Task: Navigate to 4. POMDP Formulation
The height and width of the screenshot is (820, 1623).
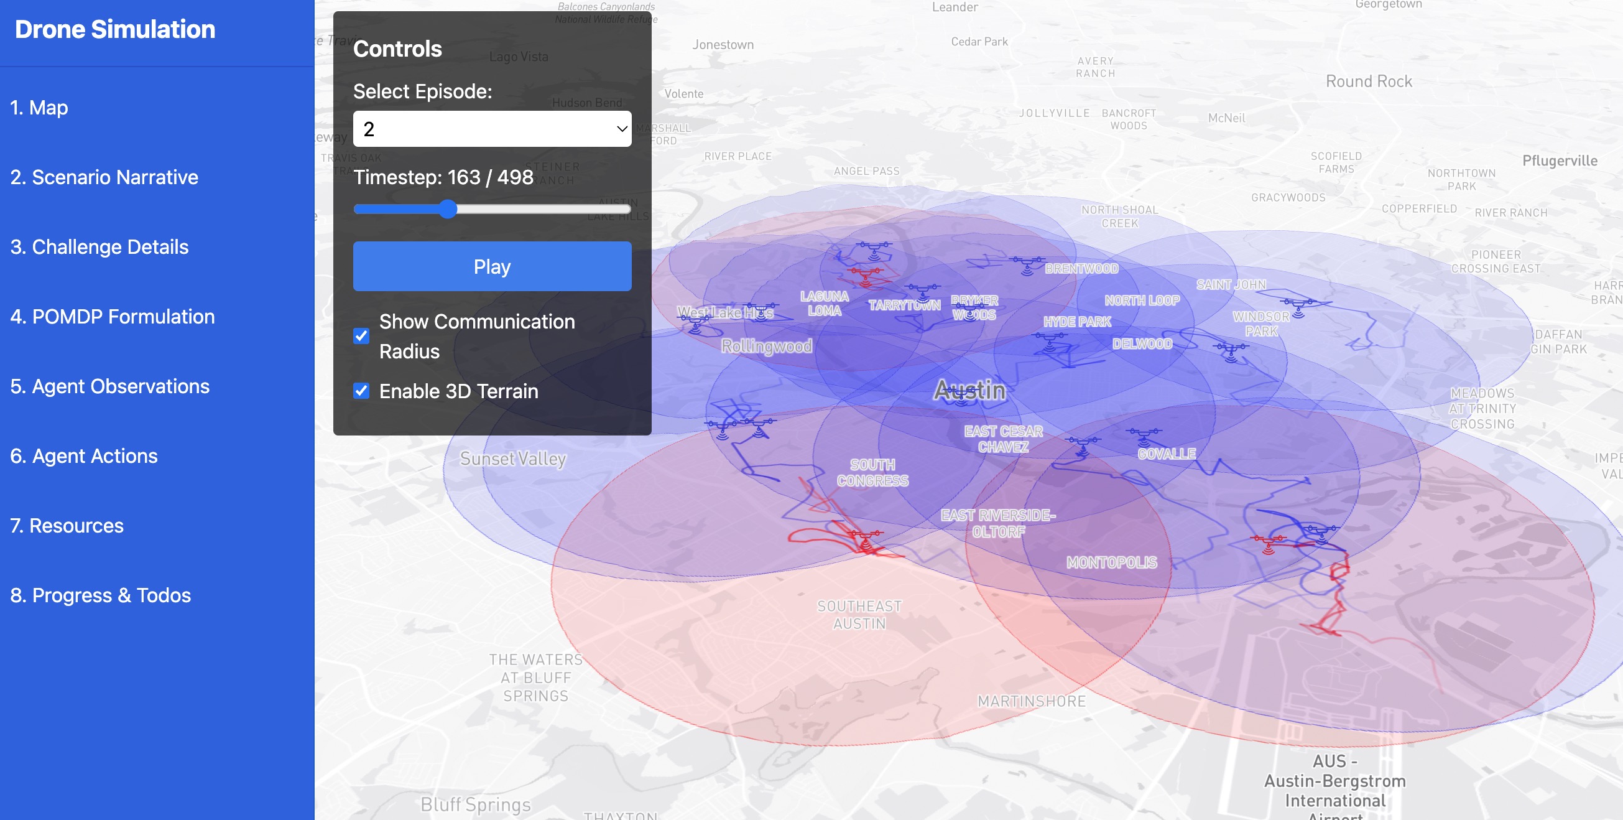Action: pos(112,317)
